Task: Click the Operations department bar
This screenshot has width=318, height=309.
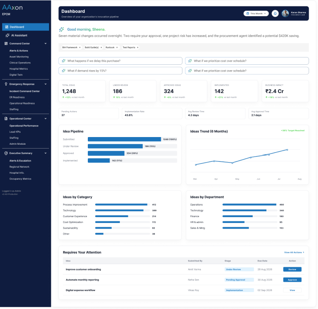Action: 249,205
